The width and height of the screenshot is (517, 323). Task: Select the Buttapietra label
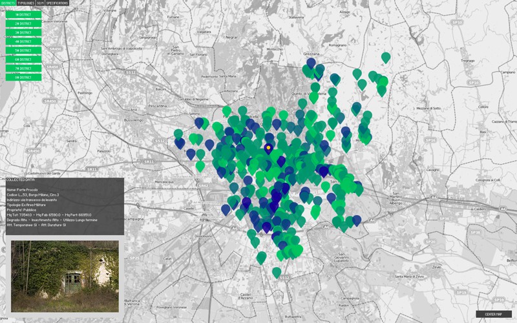click(x=293, y=317)
